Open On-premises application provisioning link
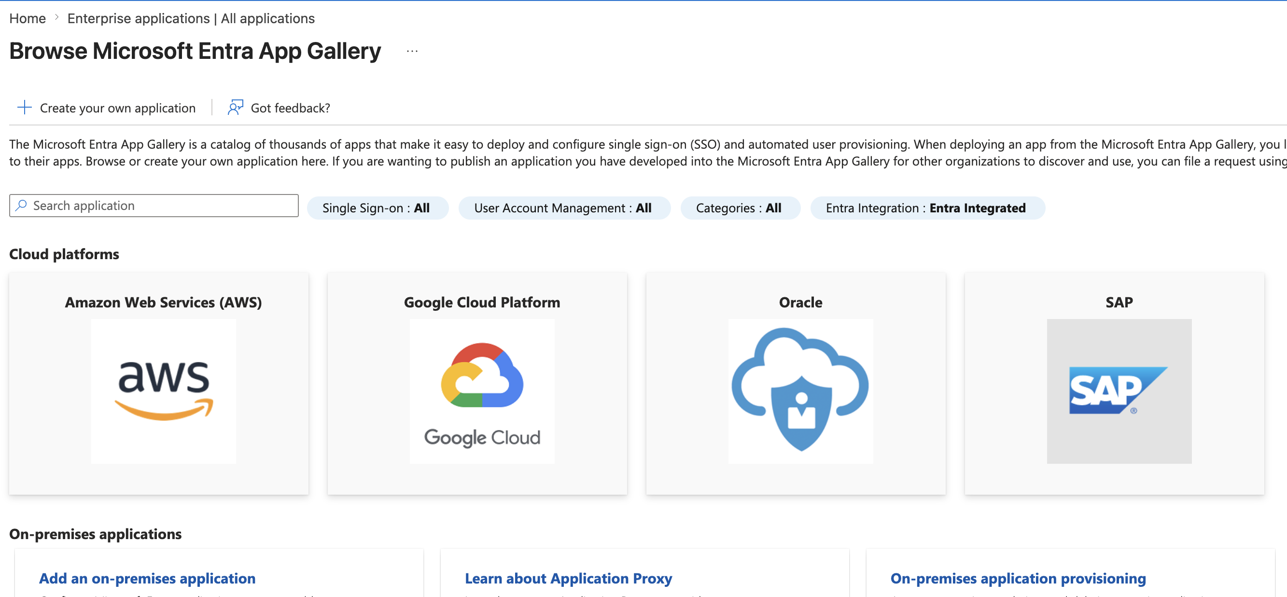The image size is (1287, 597). click(1018, 578)
